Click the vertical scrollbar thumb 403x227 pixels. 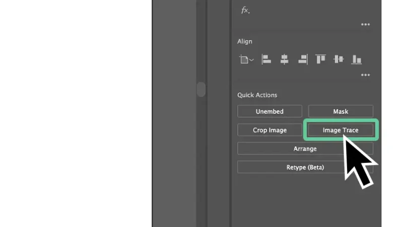coord(201,89)
